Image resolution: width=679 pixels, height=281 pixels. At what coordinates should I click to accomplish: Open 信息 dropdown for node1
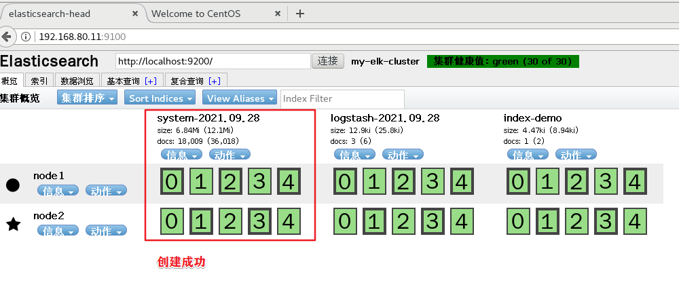(58, 191)
